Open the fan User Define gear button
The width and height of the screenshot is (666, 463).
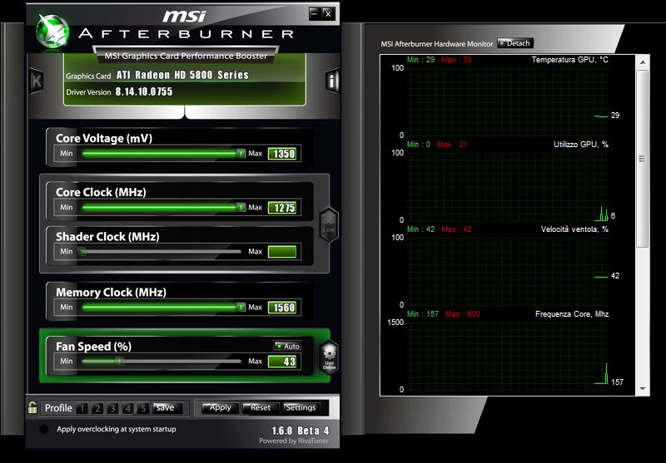tap(329, 357)
